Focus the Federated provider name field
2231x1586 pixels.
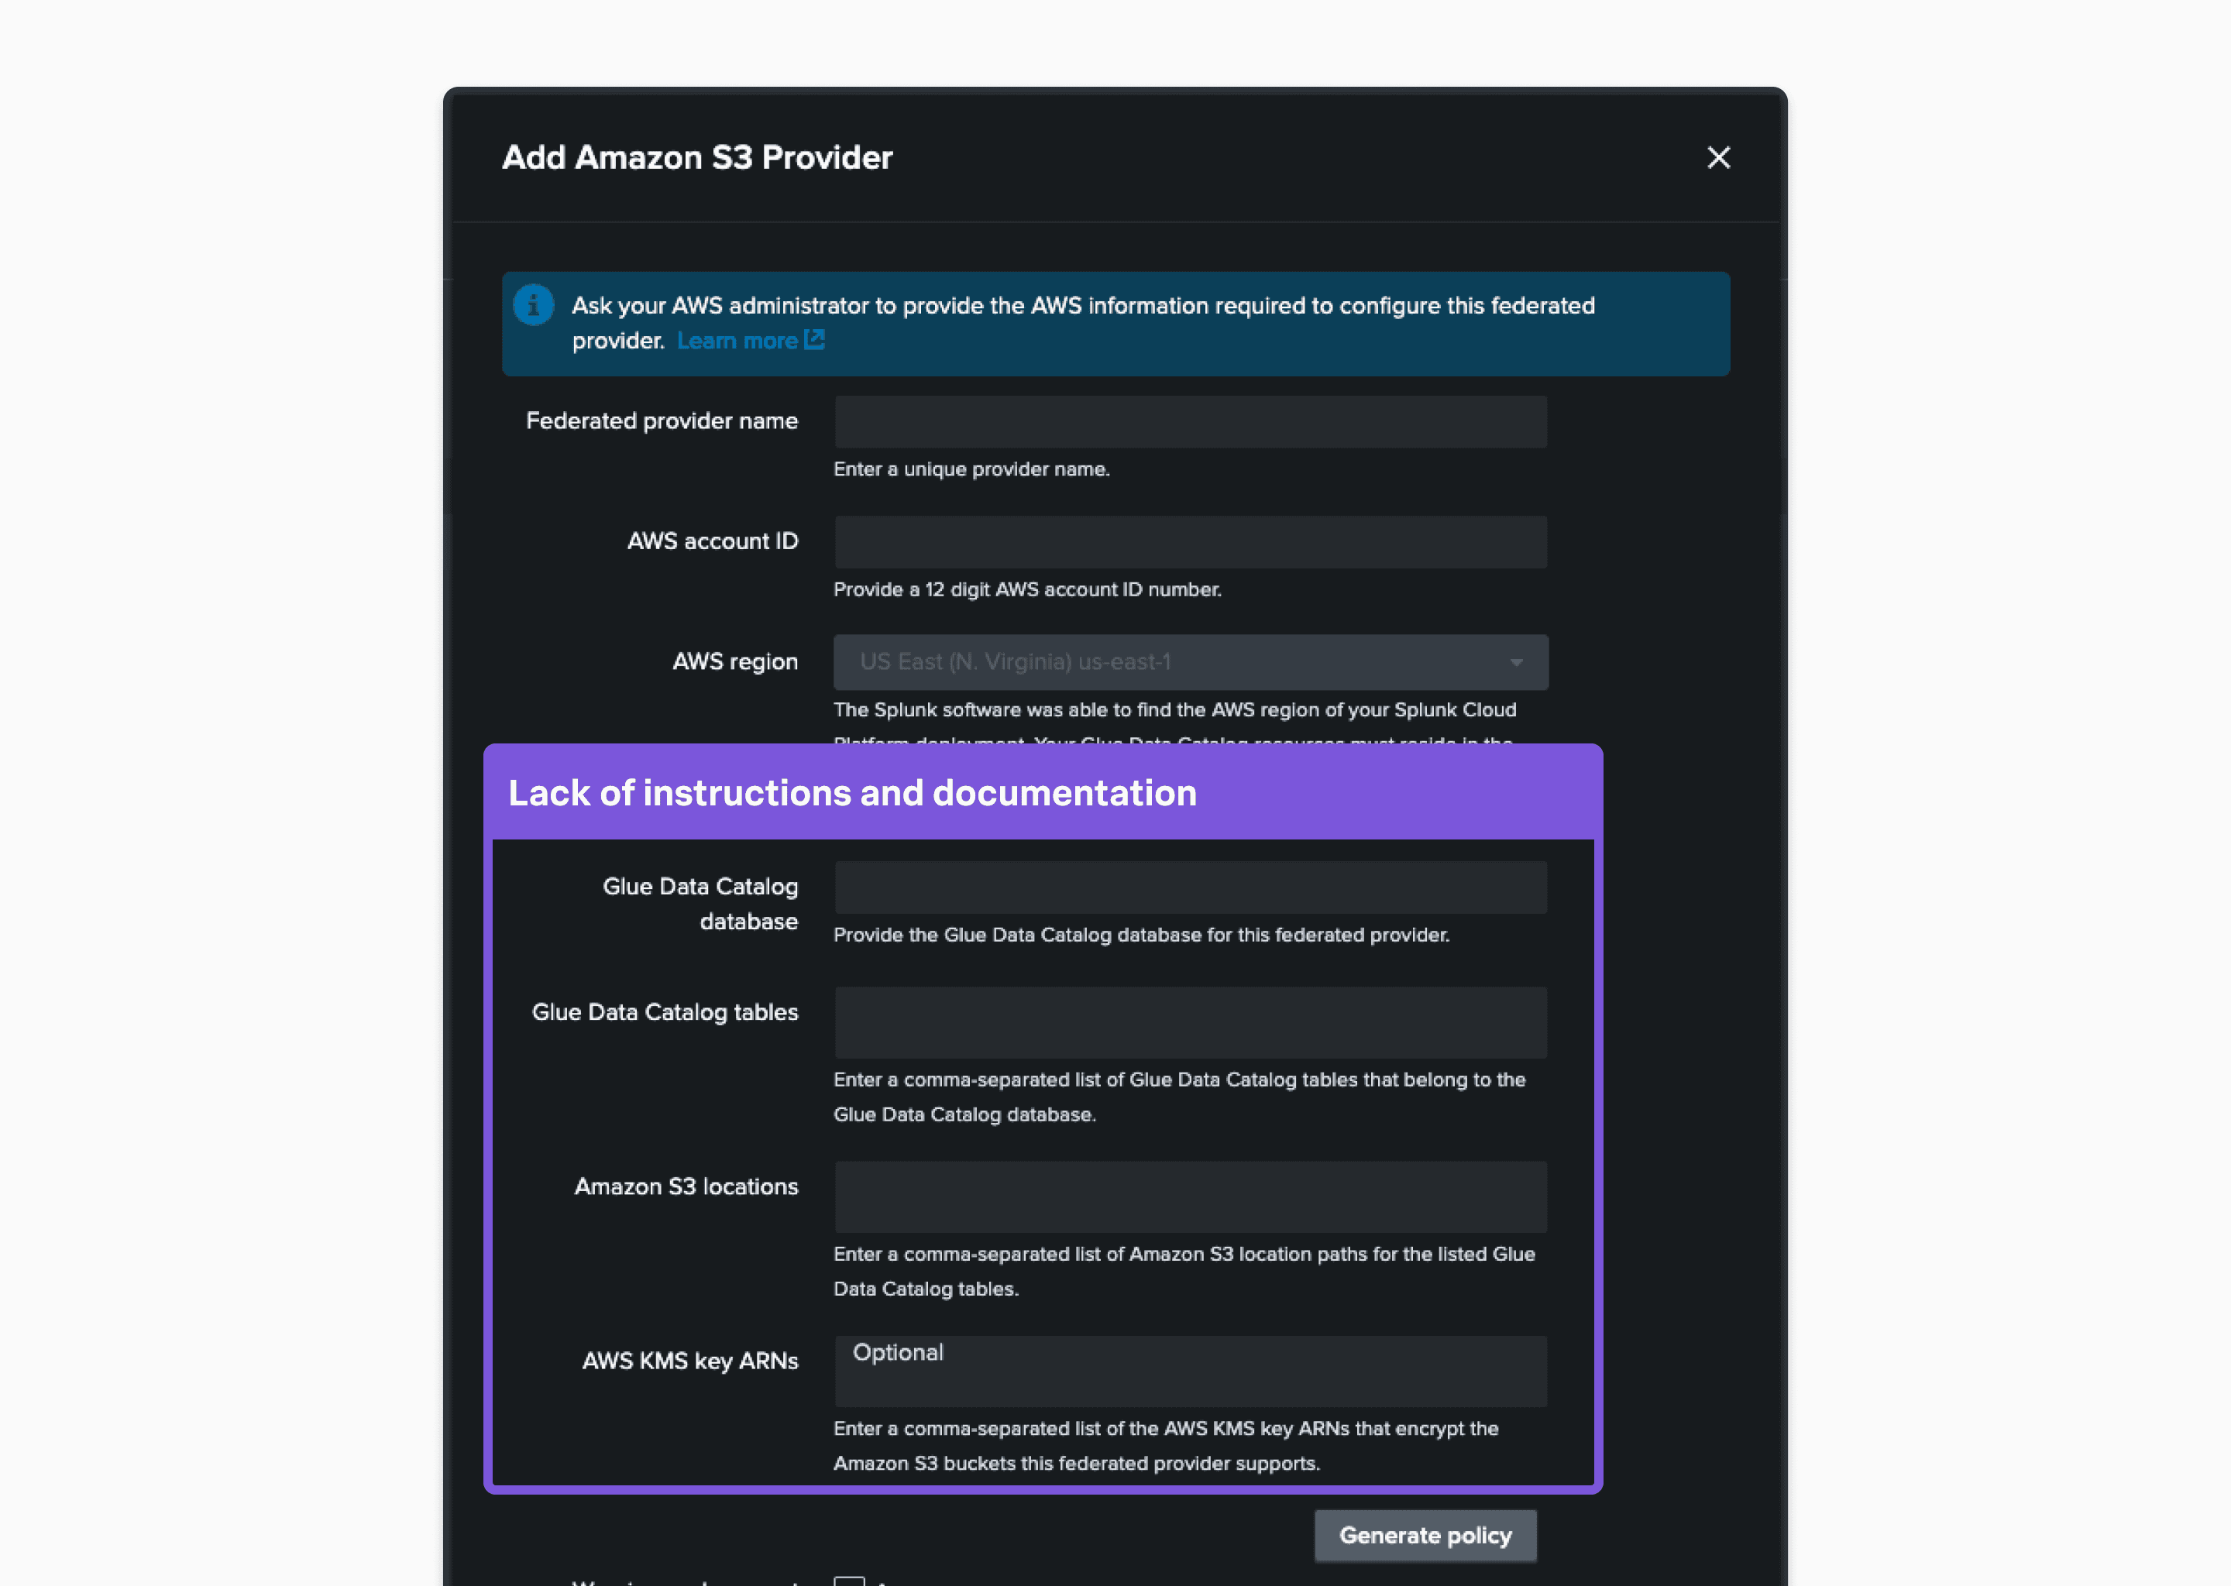[x=1190, y=422]
